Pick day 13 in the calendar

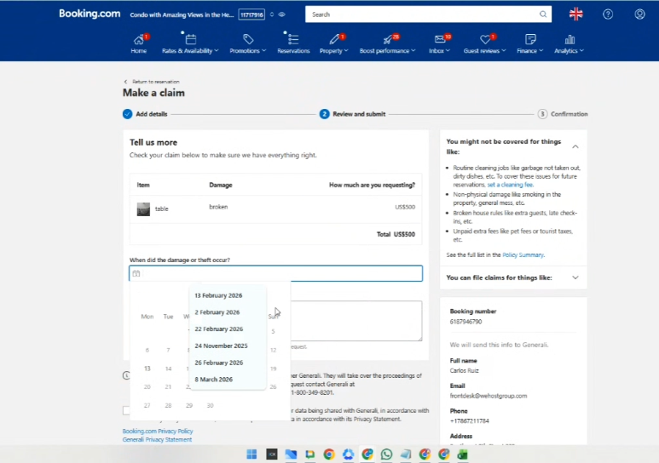pyautogui.click(x=147, y=369)
